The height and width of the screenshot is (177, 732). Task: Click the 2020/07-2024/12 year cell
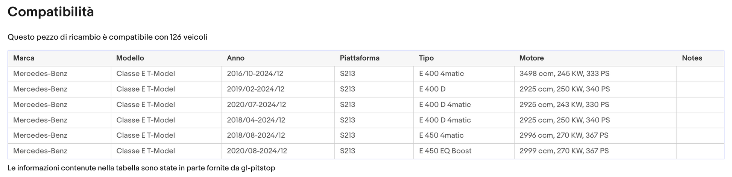coord(278,105)
